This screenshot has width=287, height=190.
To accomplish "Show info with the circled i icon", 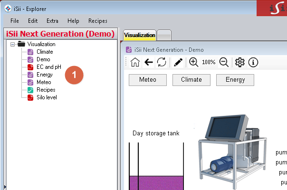I will click(x=253, y=62).
